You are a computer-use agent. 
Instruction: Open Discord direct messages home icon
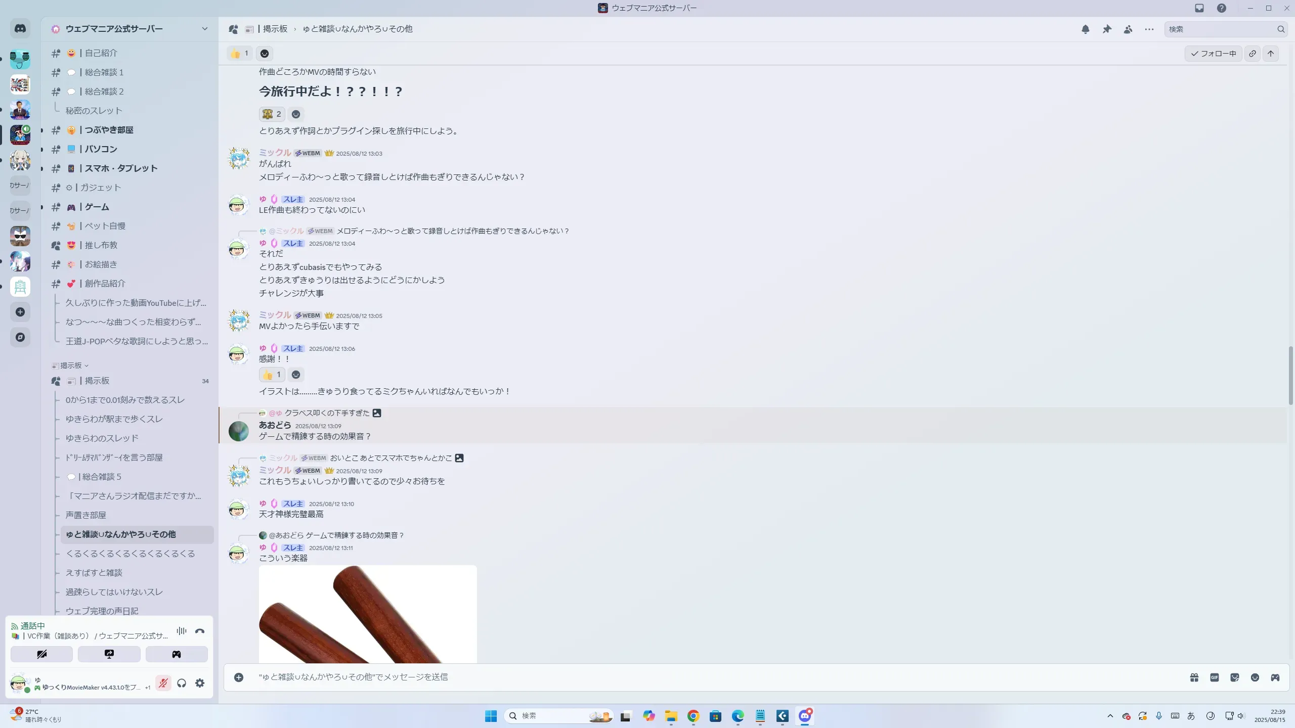point(20,29)
